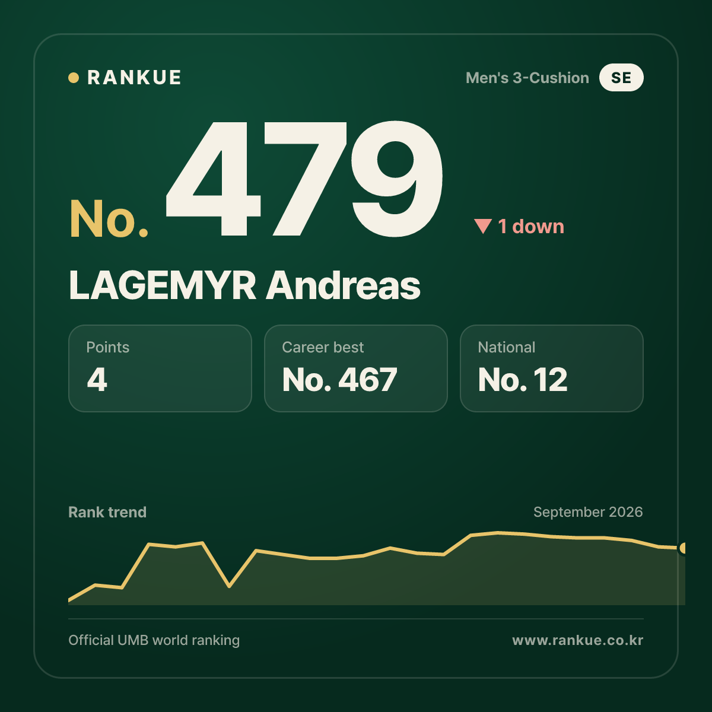Click the 'No. 467' career best value

(x=339, y=380)
